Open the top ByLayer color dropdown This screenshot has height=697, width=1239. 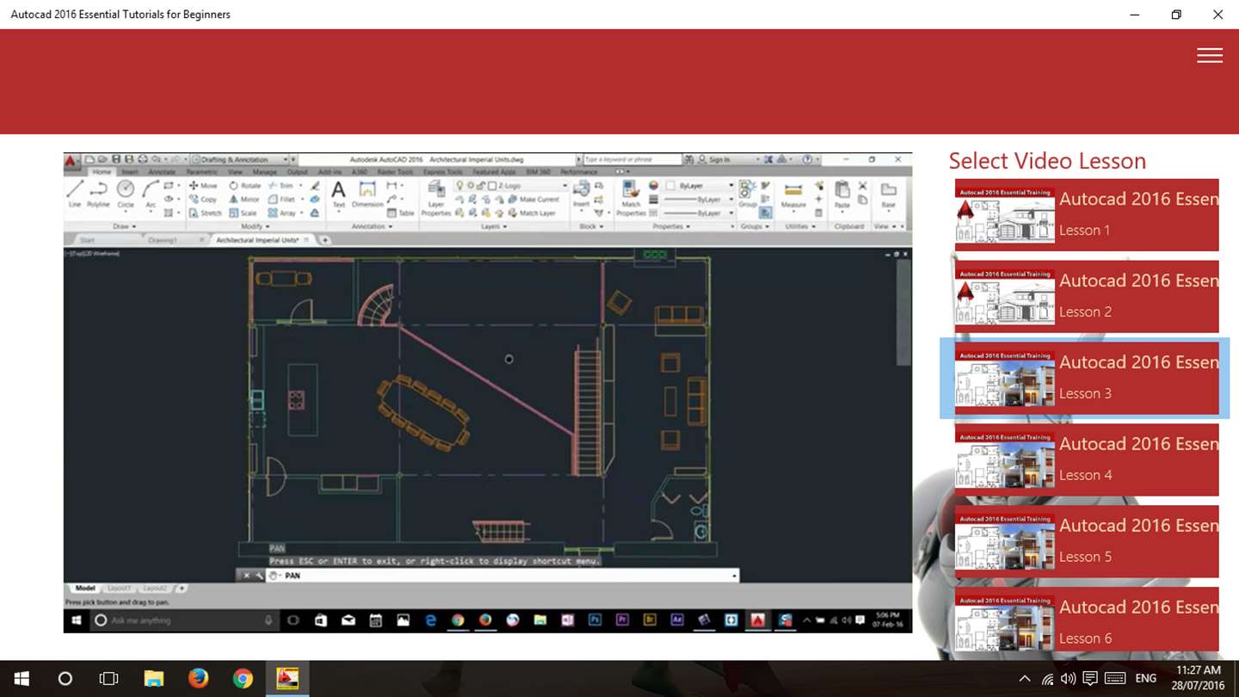click(x=699, y=186)
